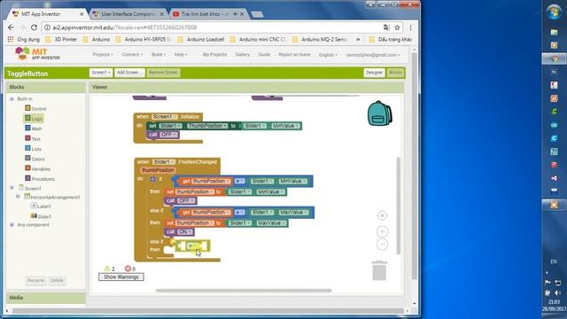Open the Gallery link
Viewport: 567px width, 319px height.
pos(243,55)
